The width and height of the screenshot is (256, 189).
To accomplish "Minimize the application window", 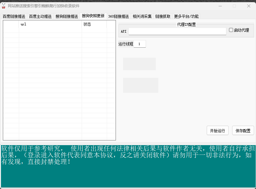I will [x=220, y=6].
